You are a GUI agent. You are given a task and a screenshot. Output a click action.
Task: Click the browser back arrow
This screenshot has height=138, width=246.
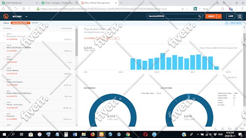pyautogui.click(x=29, y=9)
